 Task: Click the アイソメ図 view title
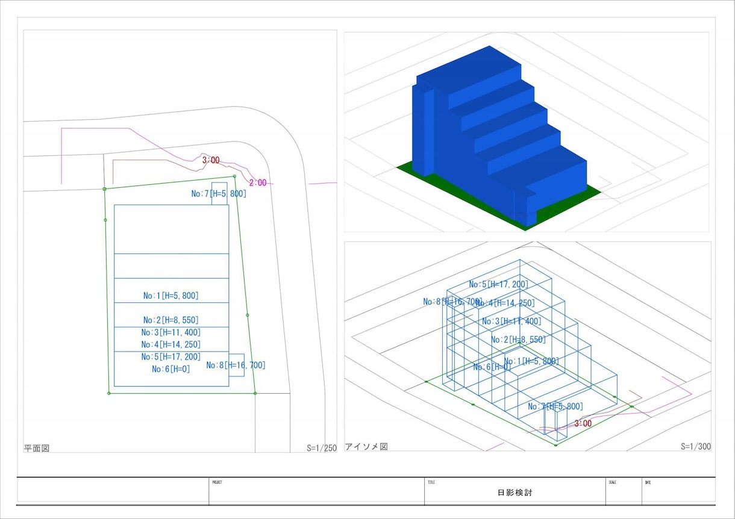[x=366, y=447]
